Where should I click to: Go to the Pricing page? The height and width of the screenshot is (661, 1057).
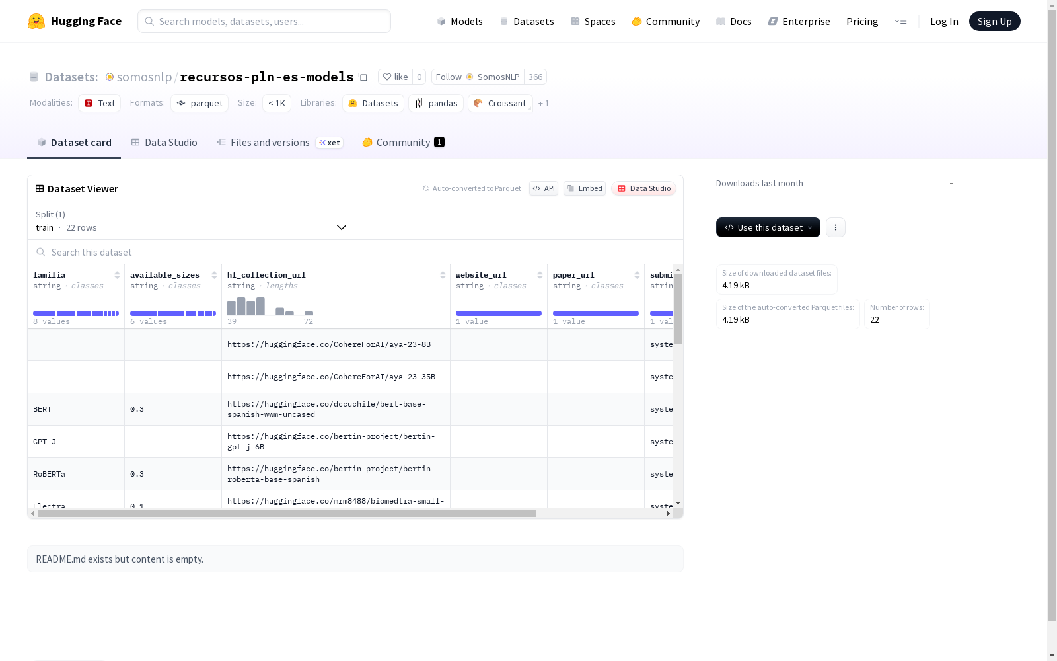[862, 21]
